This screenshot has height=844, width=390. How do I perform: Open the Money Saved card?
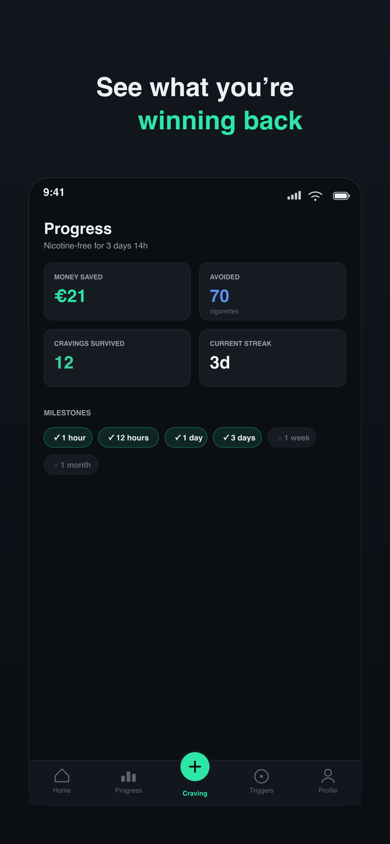pyautogui.click(x=117, y=291)
